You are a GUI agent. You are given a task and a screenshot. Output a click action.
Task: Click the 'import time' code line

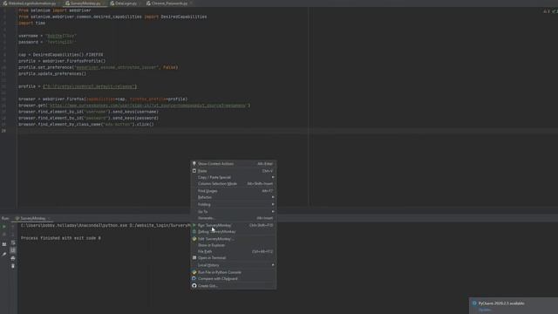click(32, 24)
